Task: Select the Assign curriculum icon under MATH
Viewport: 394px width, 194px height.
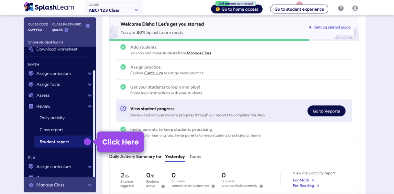Action: click(x=31, y=73)
